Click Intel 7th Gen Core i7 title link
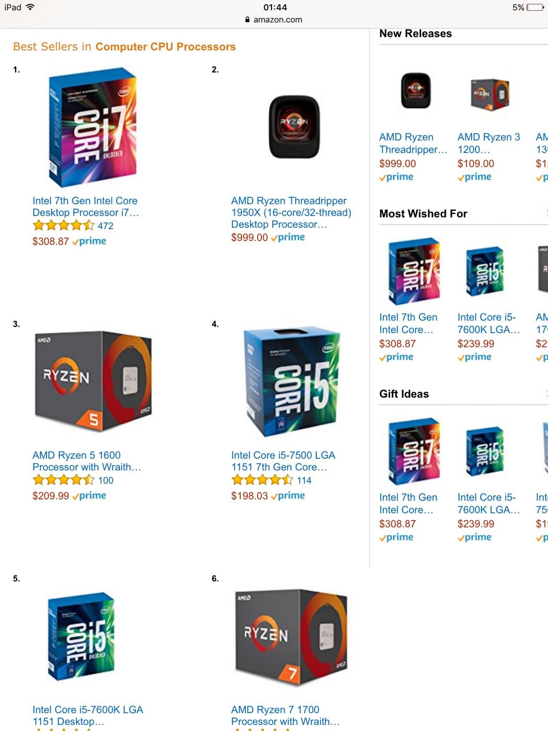 coord(85,207)
